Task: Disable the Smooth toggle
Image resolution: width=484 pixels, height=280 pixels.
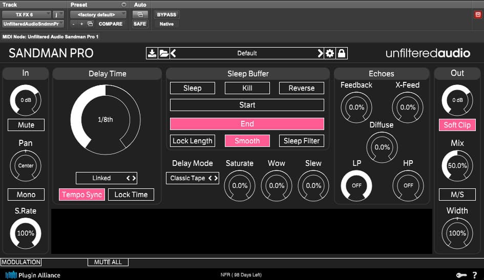Action: (247, 141)
